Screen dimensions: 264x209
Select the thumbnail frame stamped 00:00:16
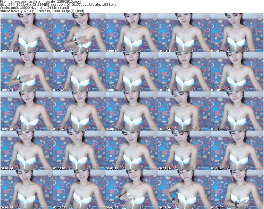point(184,33)
